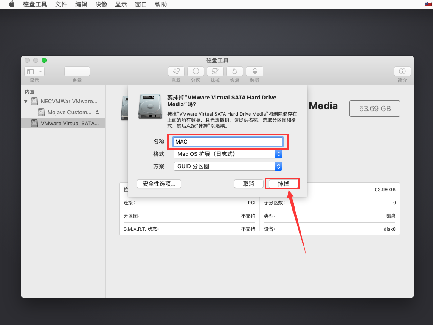
Task: Eject the Mojave Custom volume
Action: click(x=97, y=112)
